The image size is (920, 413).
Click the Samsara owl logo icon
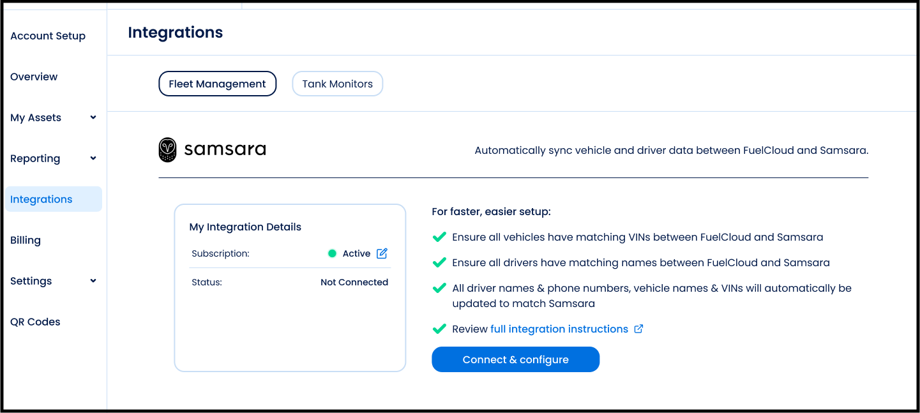[167, 150]
